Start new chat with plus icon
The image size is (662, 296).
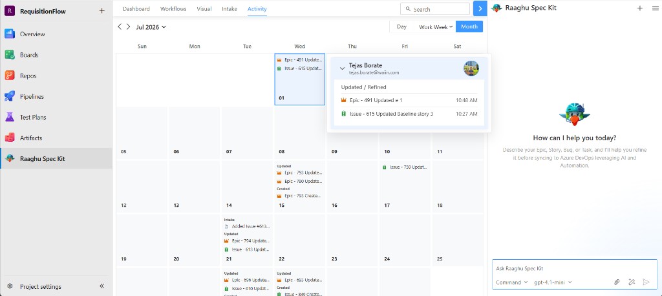640,8
